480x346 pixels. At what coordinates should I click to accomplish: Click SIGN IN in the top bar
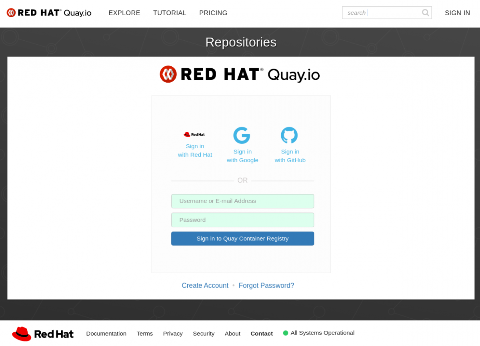(457, 13)
